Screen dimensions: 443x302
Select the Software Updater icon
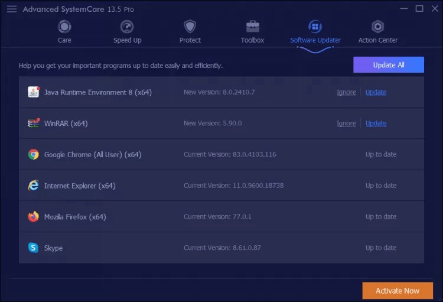click(x=315, y=27)
